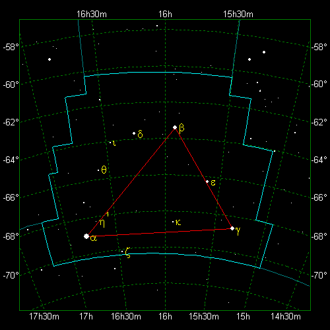Click the yellow κ star label
The image size is (330, 330).
pos(178,222)
